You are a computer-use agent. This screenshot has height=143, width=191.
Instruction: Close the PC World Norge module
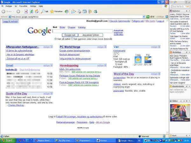pyautogui.click(x=105, y=47)
